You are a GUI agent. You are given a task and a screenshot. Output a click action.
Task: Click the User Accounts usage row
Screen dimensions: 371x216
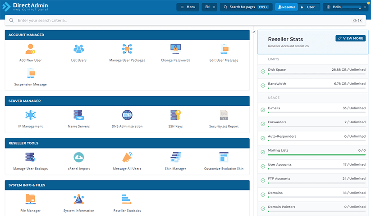[313, 166]
